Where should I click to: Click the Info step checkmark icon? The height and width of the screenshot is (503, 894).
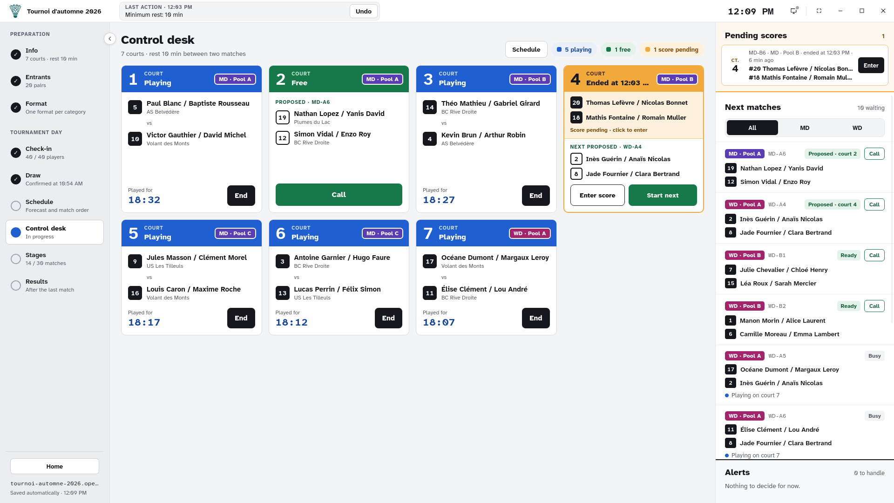click(16, 54)
